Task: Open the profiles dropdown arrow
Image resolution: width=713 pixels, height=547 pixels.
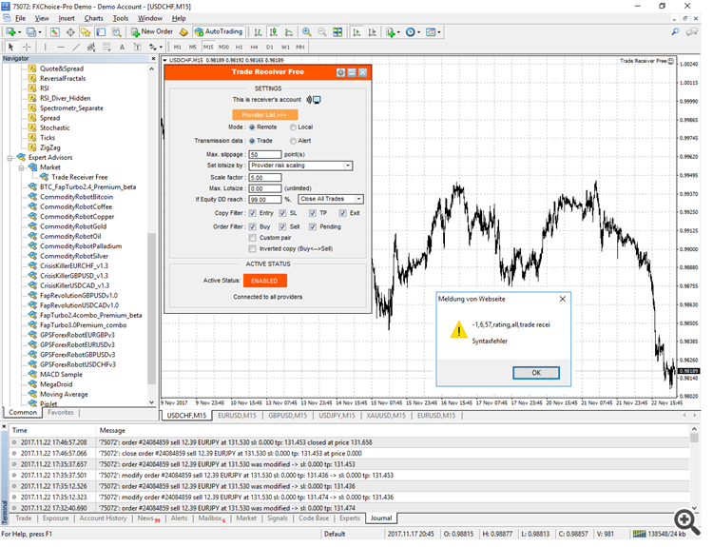Action: [41, 32]
